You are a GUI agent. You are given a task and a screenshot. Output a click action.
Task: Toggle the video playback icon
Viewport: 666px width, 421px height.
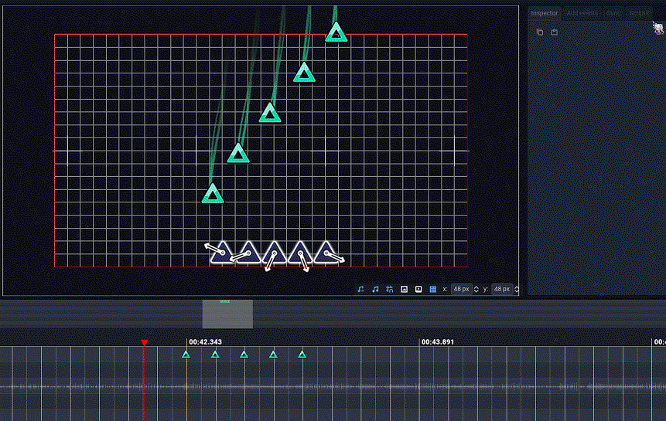coord(418,289)
